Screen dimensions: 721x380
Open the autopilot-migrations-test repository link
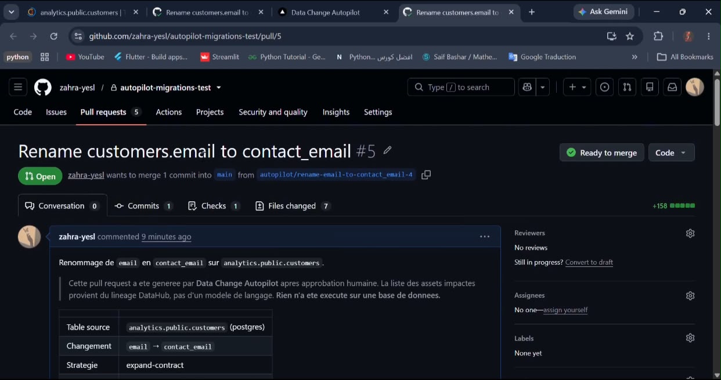pos(165,88)
